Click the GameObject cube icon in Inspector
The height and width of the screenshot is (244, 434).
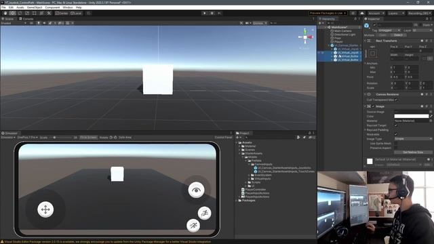367,26
